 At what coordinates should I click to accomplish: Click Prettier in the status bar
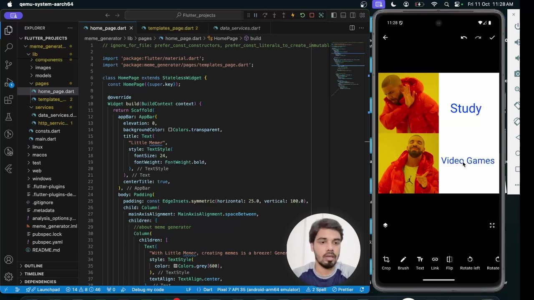(x=343, y=290)
